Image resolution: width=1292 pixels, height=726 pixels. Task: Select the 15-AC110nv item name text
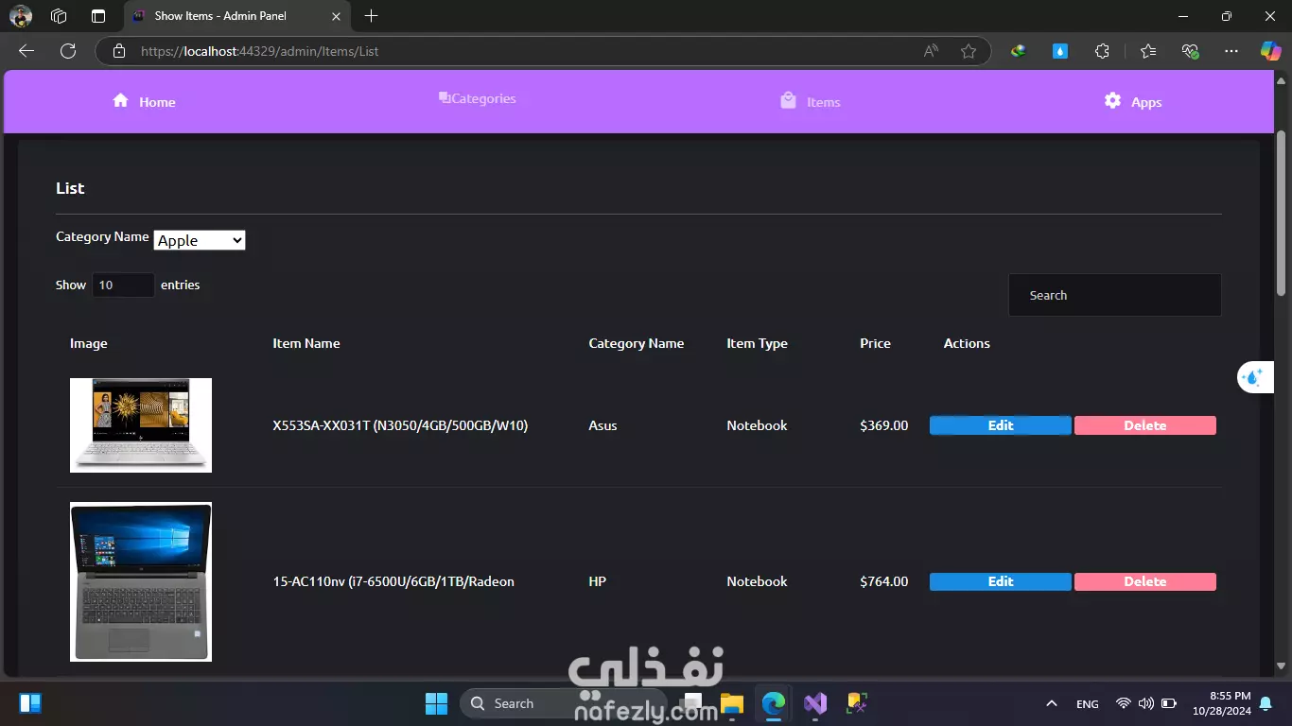(393, 581)
